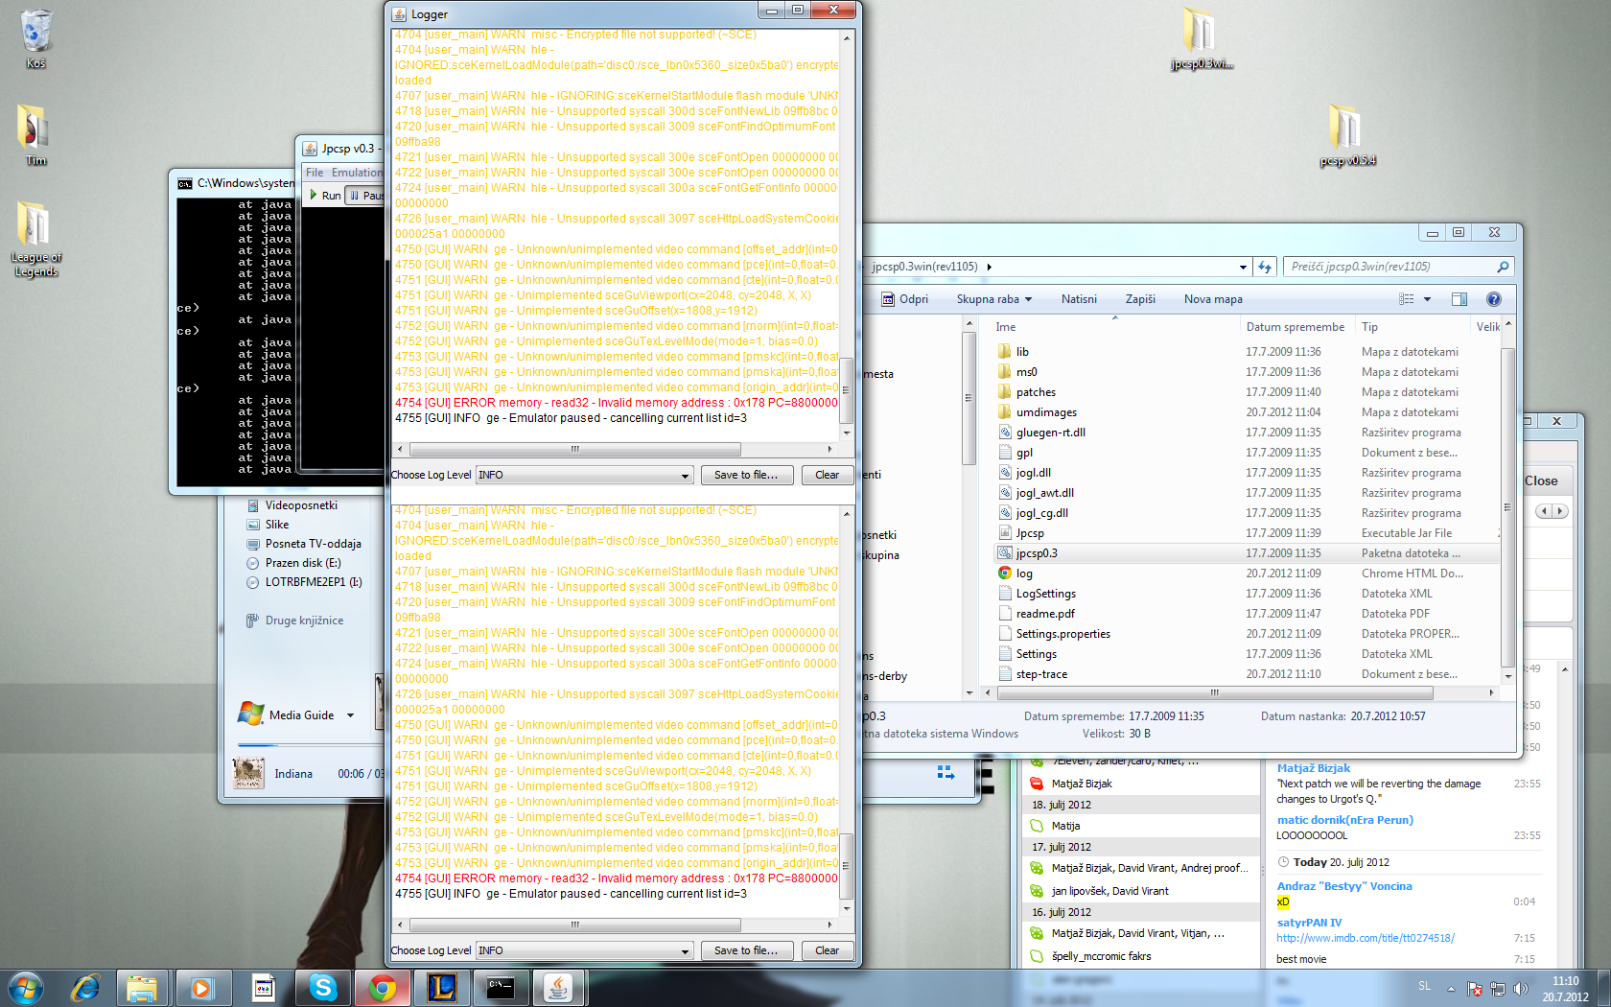Click Natisni in the Explorer toolbar
1611x1007 pixels.
(x=1079, y=299)
